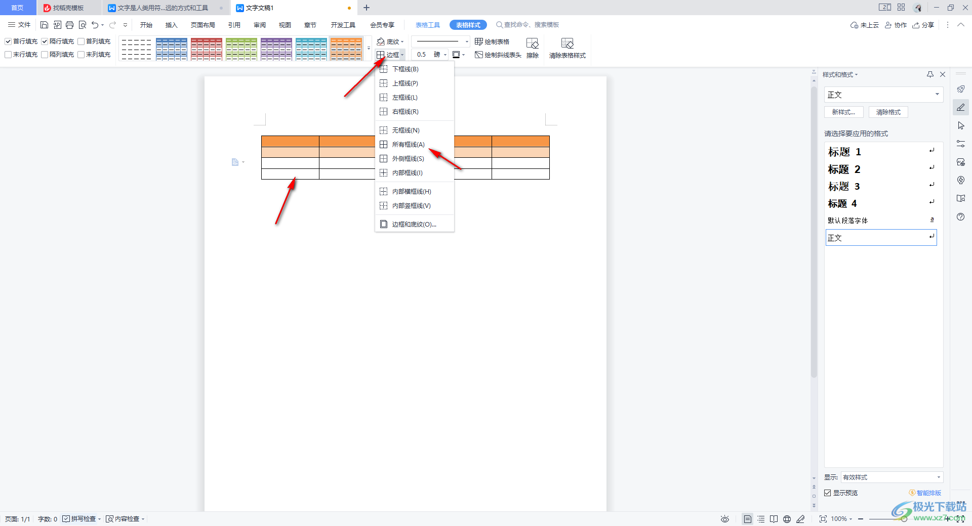The width and height of the screenshot is (972, 526).
Task: Click the fit page zoom icon
Action: [823, 519]
